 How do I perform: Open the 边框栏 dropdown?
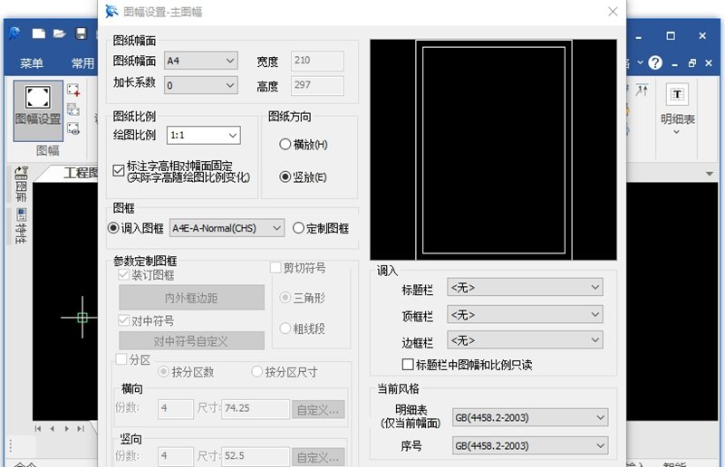click(x=525, y=340)
